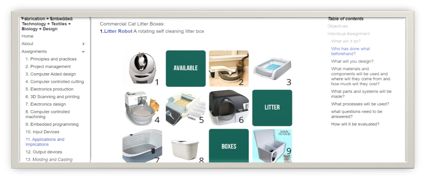This screenshot has width=425, height=179.
Task: Jump to 'What processes will be used?'
Action: [x=360, y=104]
